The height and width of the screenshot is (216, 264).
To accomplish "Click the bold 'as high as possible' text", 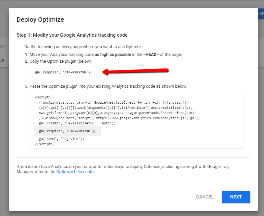I will point(113,55).
